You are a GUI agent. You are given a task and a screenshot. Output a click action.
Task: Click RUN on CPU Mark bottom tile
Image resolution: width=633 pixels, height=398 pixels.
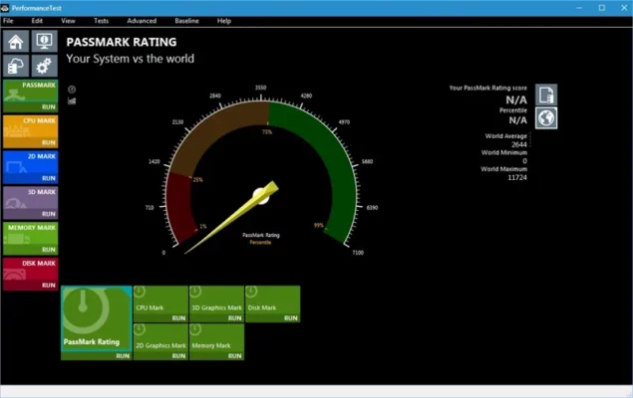coord(178,318)
